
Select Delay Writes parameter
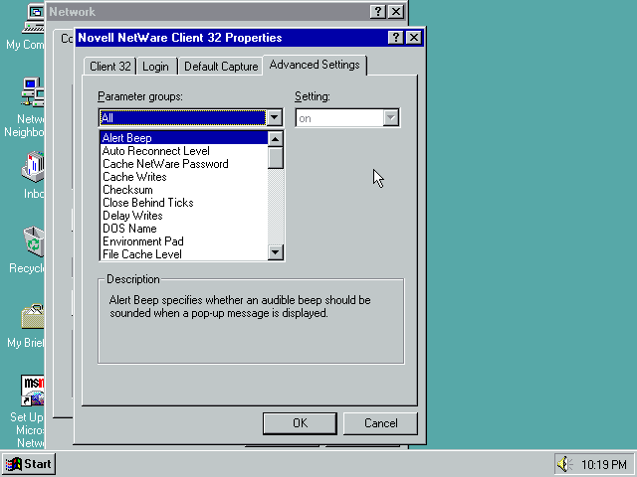pos(183,216)
